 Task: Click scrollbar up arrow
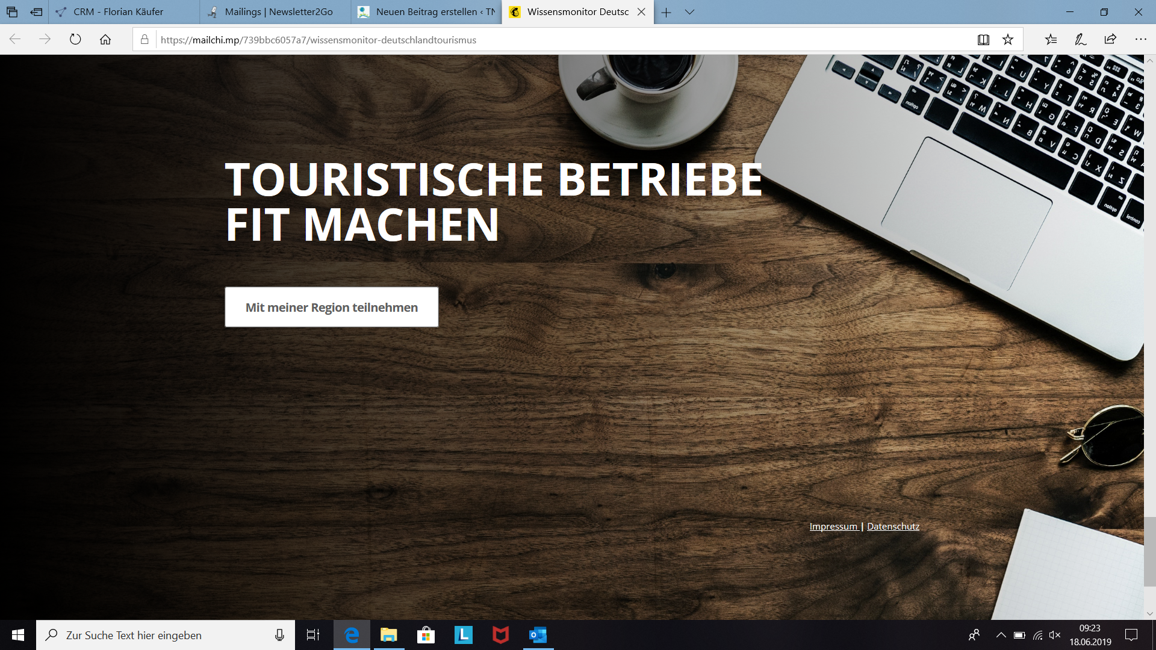click(1150, 61)
